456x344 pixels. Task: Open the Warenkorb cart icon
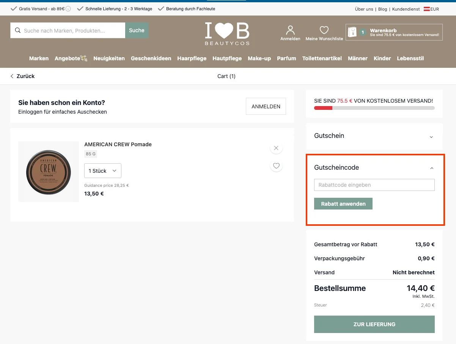[353, 32]
